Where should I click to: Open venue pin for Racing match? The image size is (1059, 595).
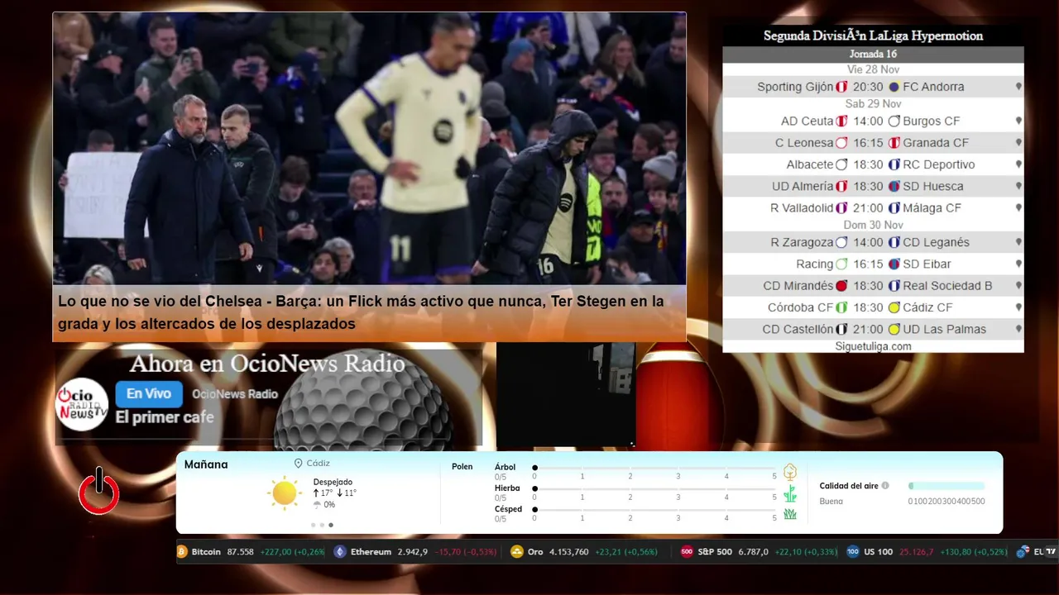1018,264
